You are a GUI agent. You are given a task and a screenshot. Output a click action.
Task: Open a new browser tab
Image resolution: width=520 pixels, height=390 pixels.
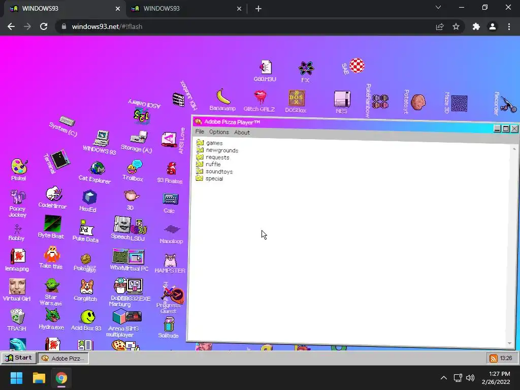point(258,9)
